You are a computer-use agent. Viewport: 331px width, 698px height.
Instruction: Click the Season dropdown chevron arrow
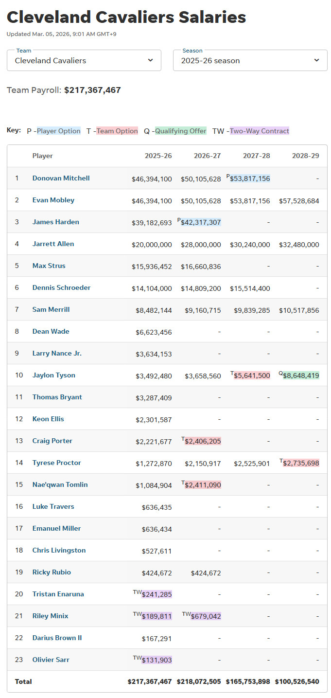[x=316, y=60]
